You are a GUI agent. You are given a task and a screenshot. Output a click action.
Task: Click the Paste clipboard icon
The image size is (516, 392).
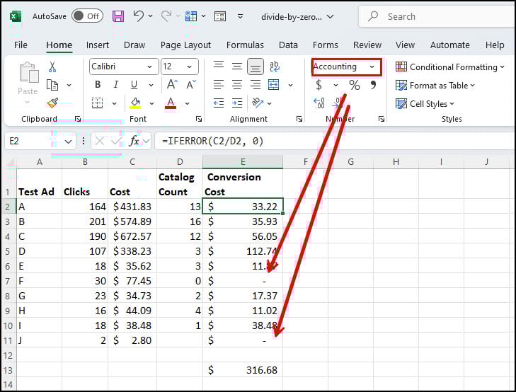(28, 72)
